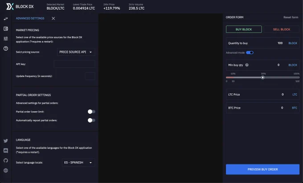
Task: Click the +119.79% 24hr price value
Action: pyautogui.click(x=112, y=8)
